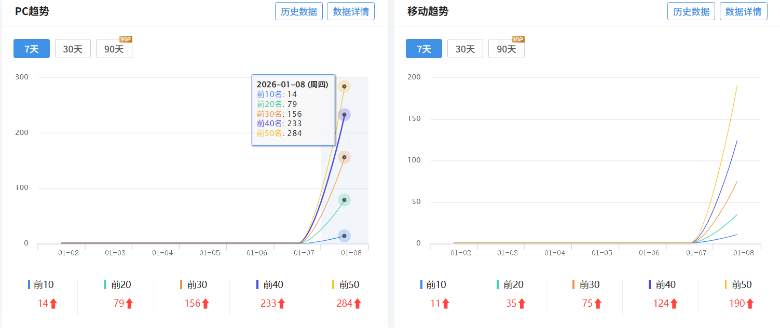Select 7天 tab in mobile trend
The image size is (780, 328).
pos(424,49)
